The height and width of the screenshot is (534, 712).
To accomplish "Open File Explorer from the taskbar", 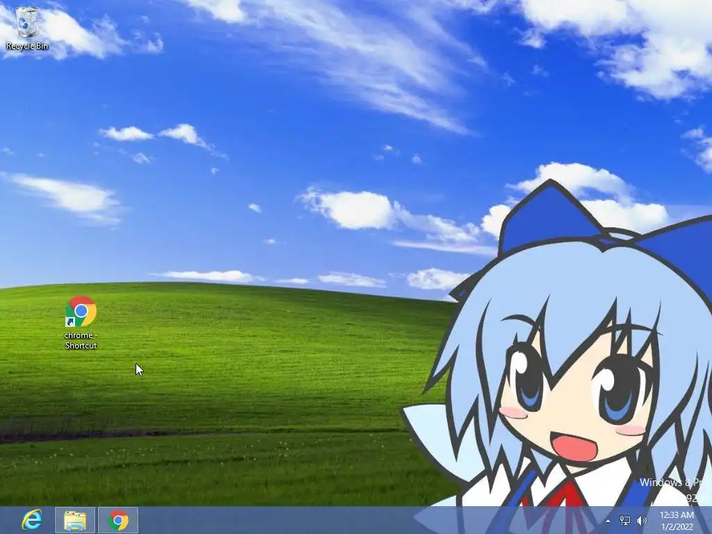I will click(75, 520).
